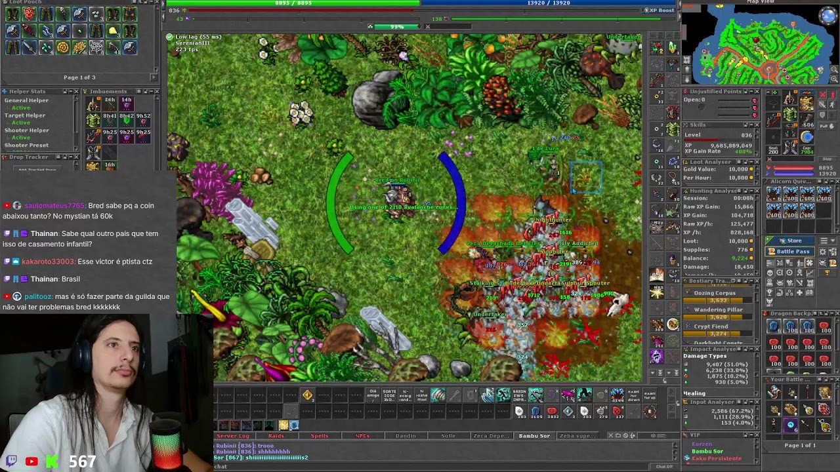Click the blue mana bar at top

pyautogui.click(x=549, y=3)
